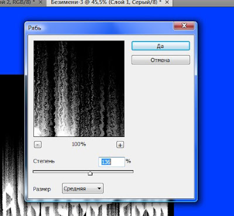Zoom in the preview with plus button
The image size is (234, 216).
pyautogui.click(x=120, y=145)
